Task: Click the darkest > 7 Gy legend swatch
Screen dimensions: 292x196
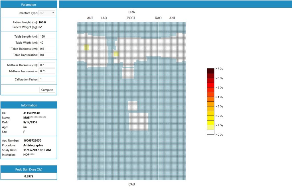Action: [x=210, y=71]
